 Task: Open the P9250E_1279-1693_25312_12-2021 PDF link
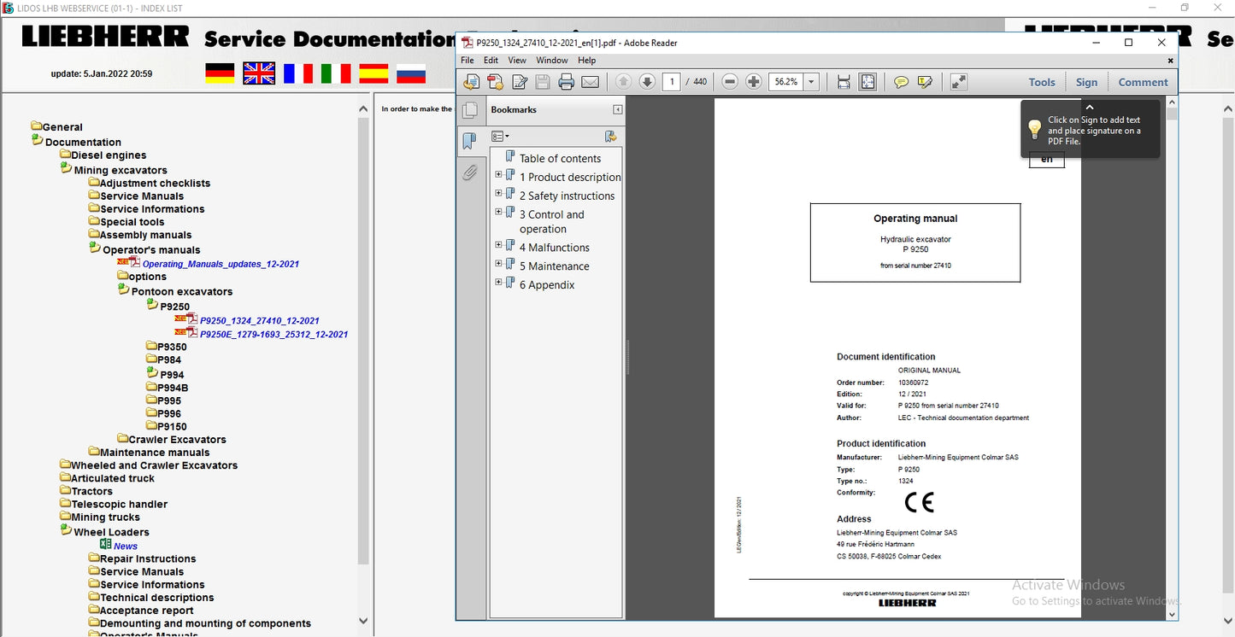pos(273,335)
